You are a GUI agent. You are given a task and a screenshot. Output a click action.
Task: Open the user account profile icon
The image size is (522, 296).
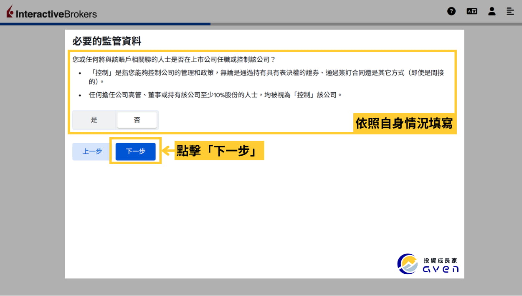tap(492, 11)
